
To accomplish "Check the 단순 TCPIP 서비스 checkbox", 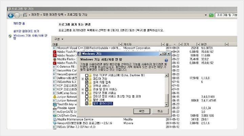I will tap(87, 75).
